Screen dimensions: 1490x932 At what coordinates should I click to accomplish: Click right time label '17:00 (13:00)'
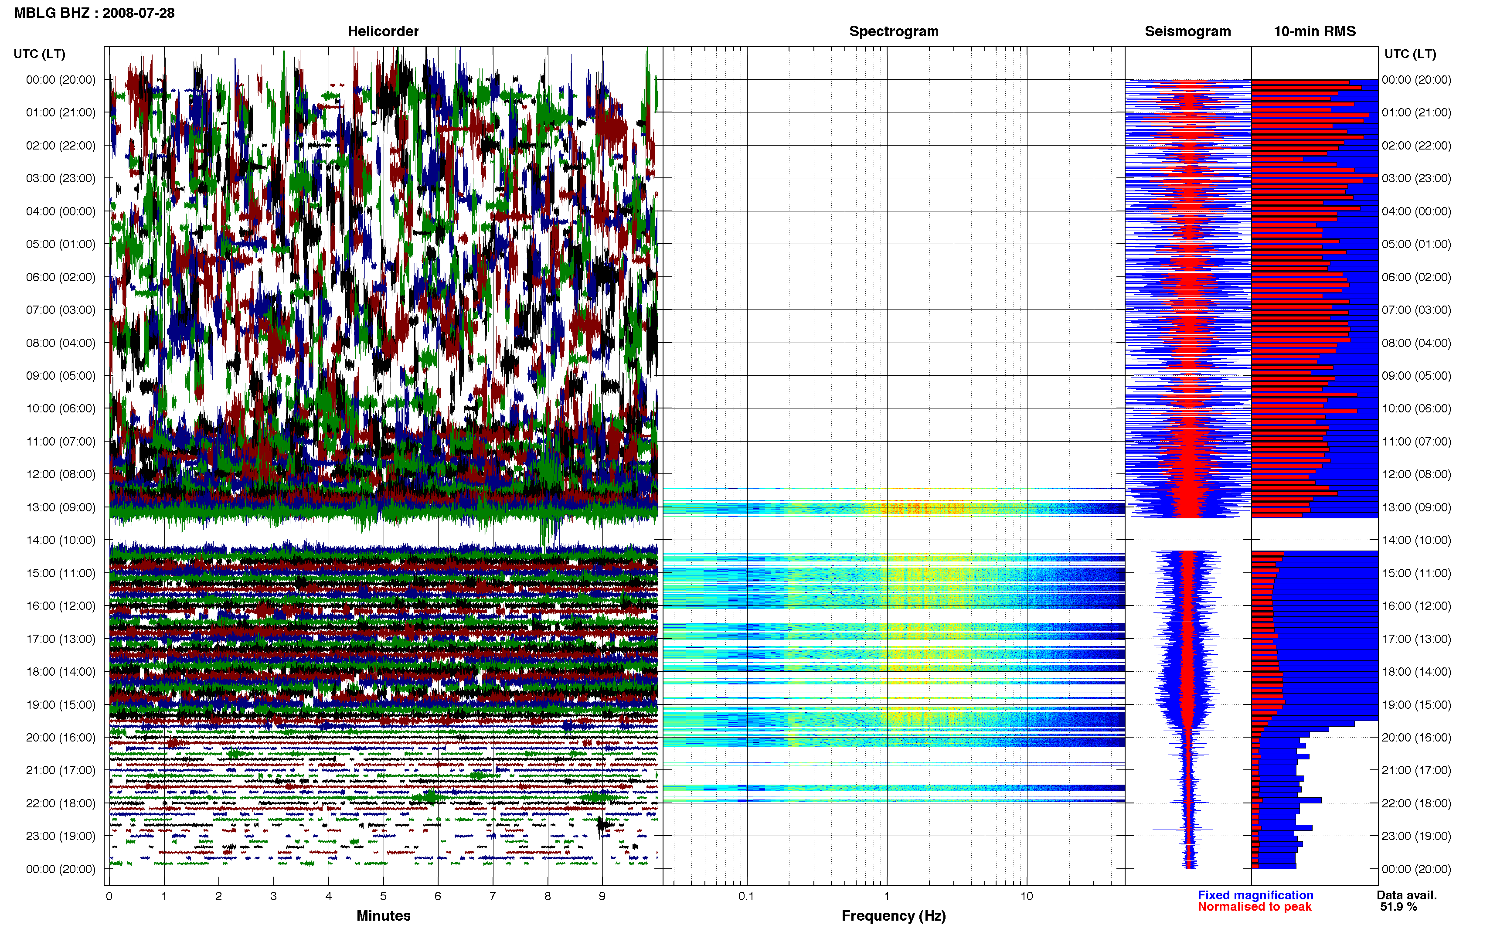point(1416,639)
